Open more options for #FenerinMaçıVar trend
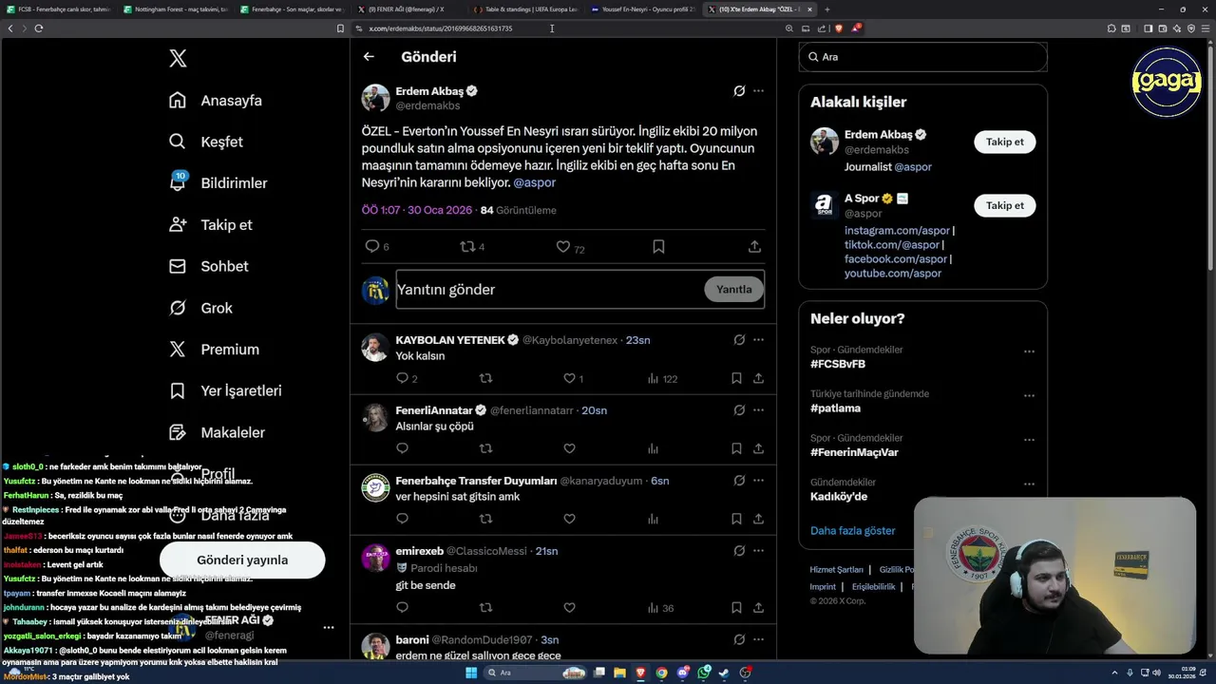The image size is (1216, 684). (1029, 440)
